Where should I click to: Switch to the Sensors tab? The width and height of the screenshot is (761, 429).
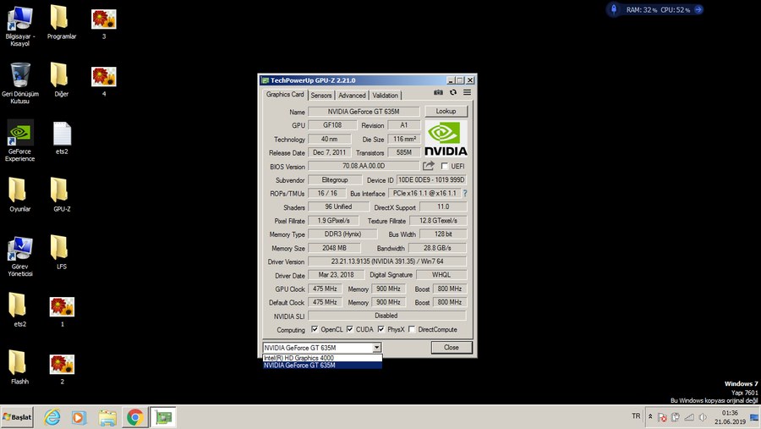click(x=320, y=96)
